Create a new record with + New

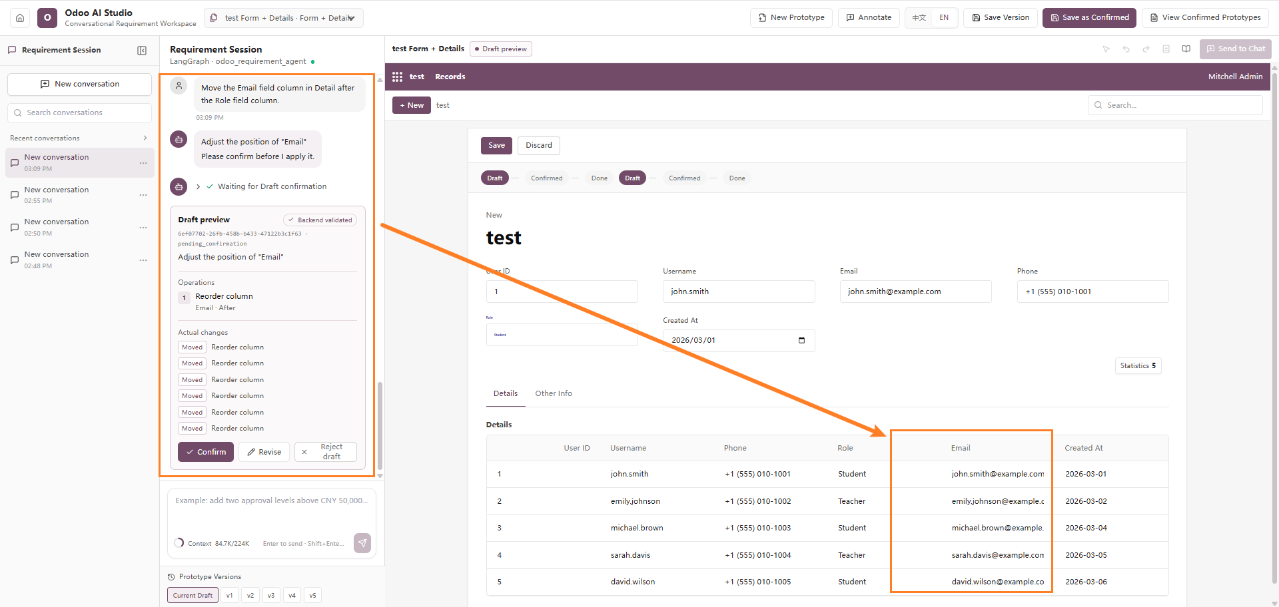pyautogui.click(x=412, y=106)
